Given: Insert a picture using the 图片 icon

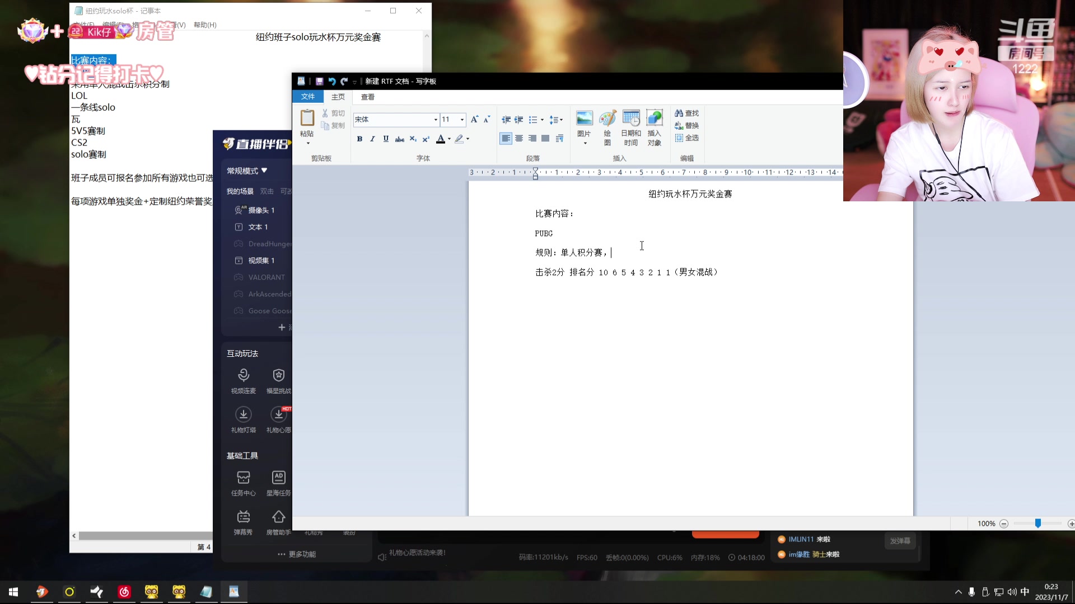Looking at the screenshot, I should 584,118.
